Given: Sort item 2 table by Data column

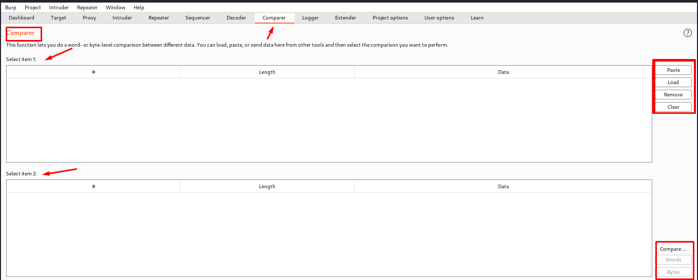Looking at the screenshot, I should point(503,187).
